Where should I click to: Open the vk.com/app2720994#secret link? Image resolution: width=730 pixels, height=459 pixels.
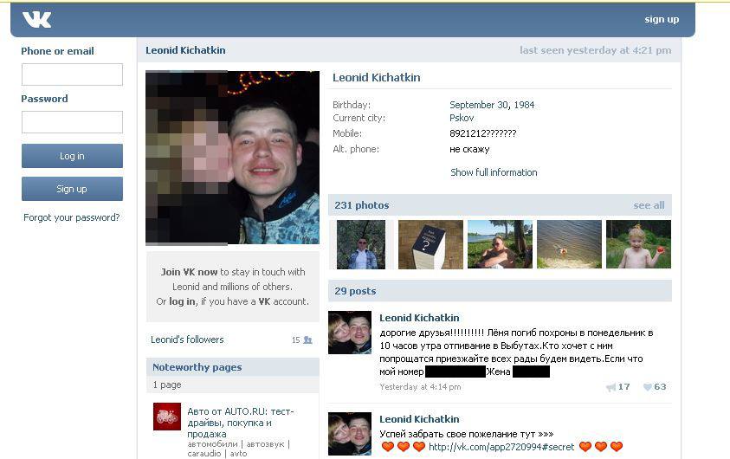click(x=501, y=447)
